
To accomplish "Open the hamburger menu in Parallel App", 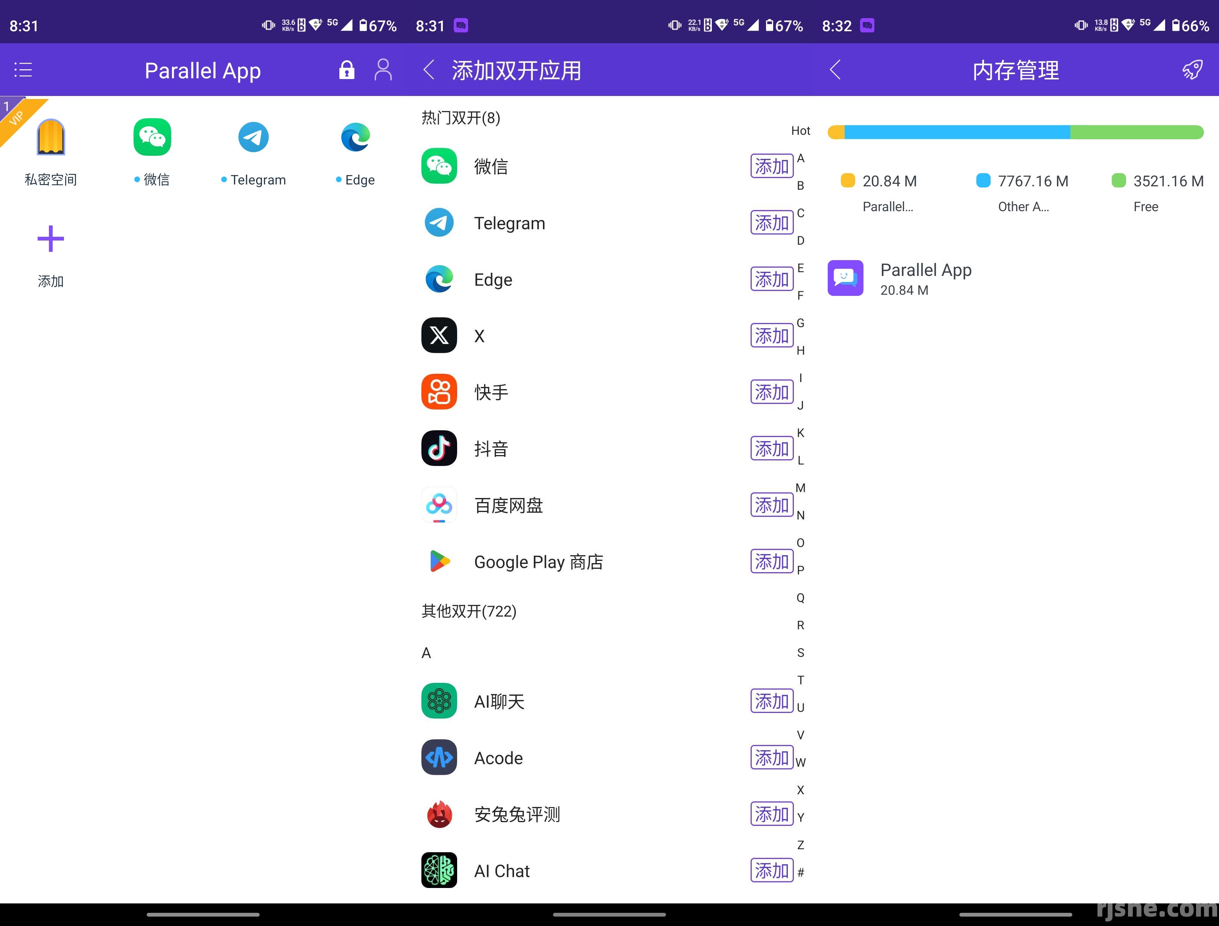I will (x=23, y=70).
